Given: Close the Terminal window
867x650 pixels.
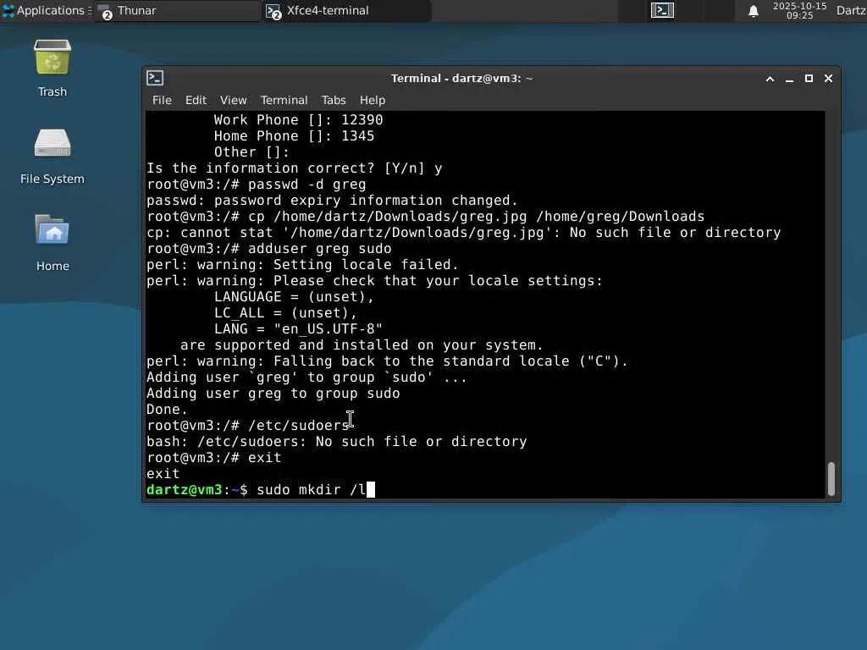Looking at the screenshot, I should point(828,79).
